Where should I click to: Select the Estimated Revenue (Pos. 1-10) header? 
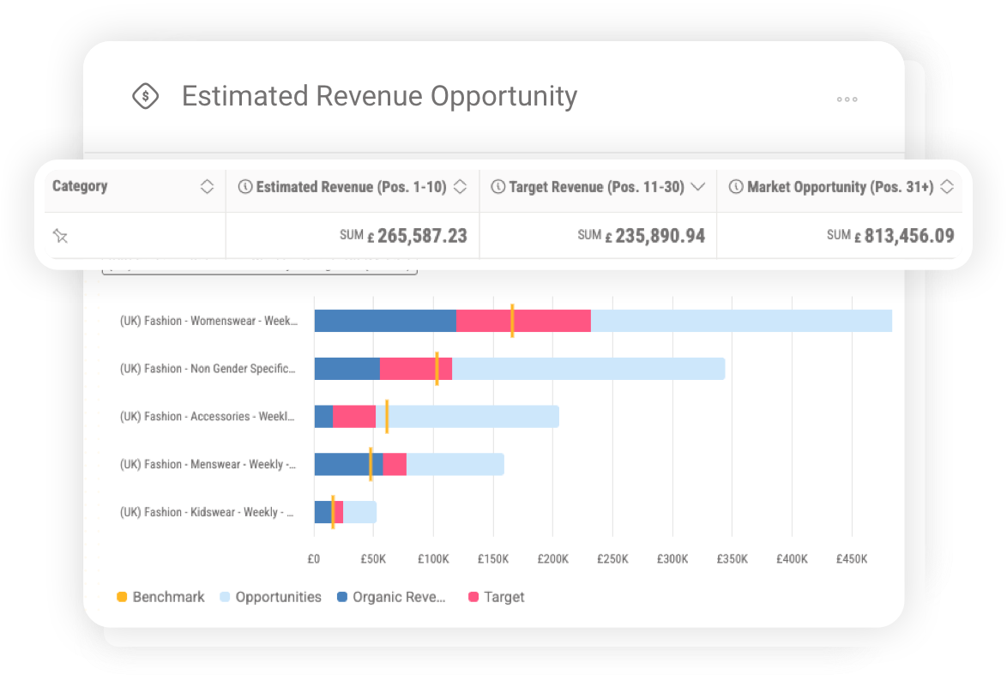click(x=351, y=187)
